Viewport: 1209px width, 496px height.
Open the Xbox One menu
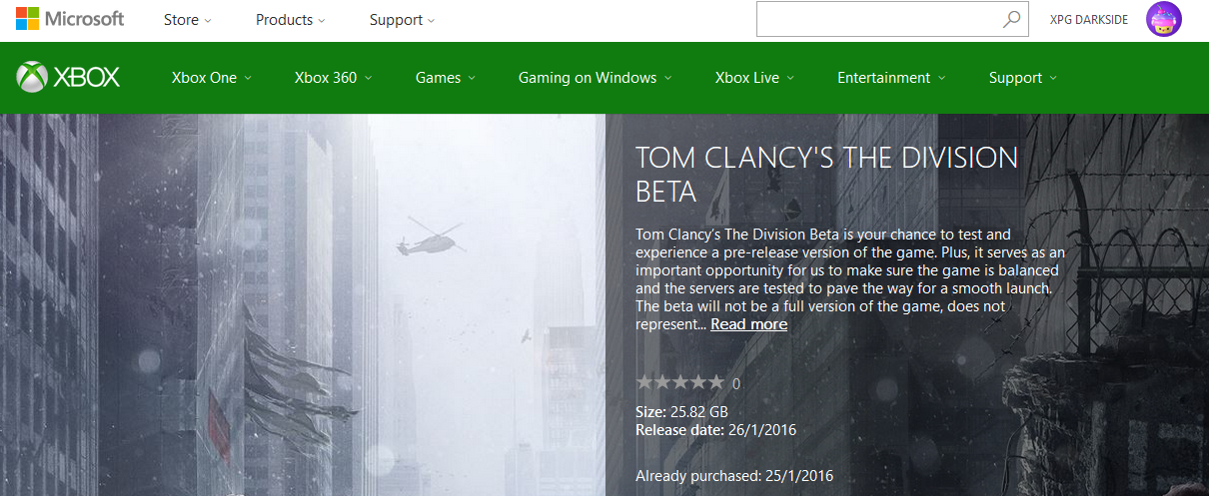coord(212,78)
